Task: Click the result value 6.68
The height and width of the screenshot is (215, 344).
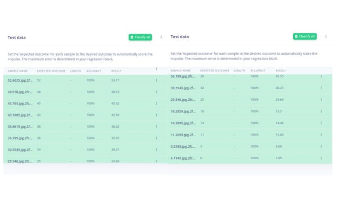Action: (x=278, y=146)
